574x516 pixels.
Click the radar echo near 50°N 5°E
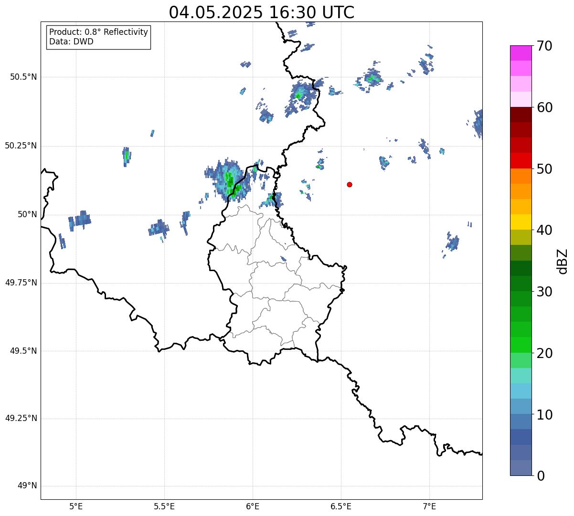[79, 220]
